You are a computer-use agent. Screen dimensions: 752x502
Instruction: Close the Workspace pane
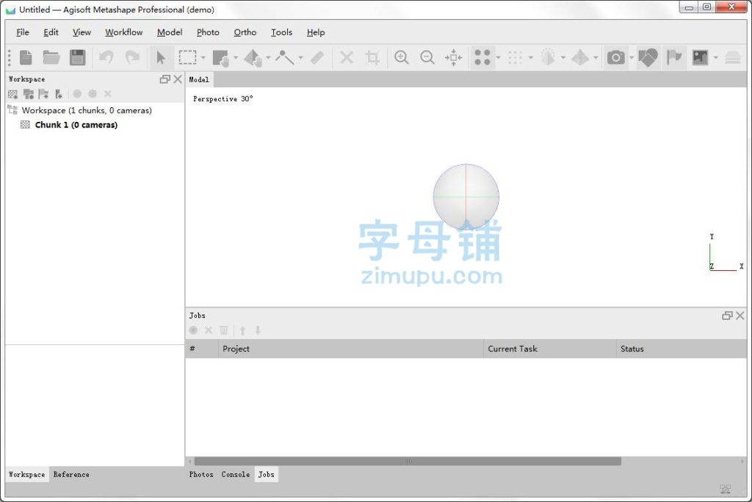coord(178,79)
